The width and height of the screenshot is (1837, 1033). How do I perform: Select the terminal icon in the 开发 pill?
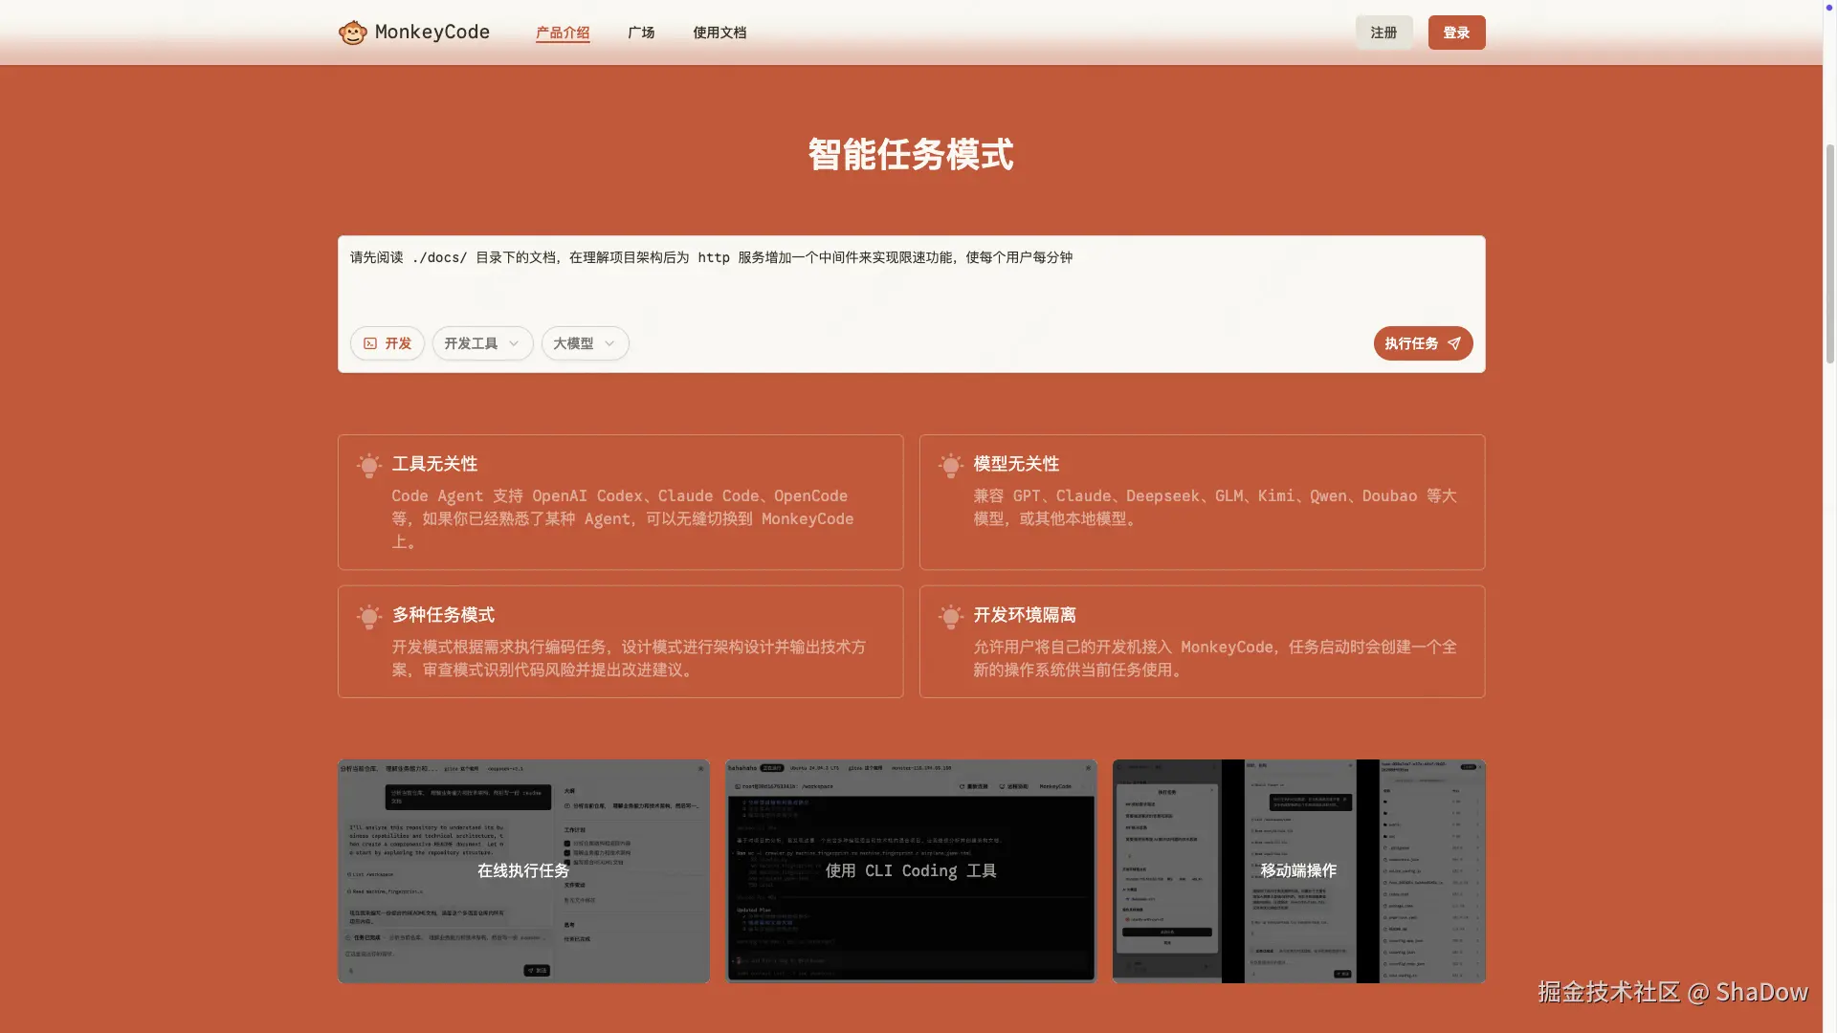click(369, 343)
